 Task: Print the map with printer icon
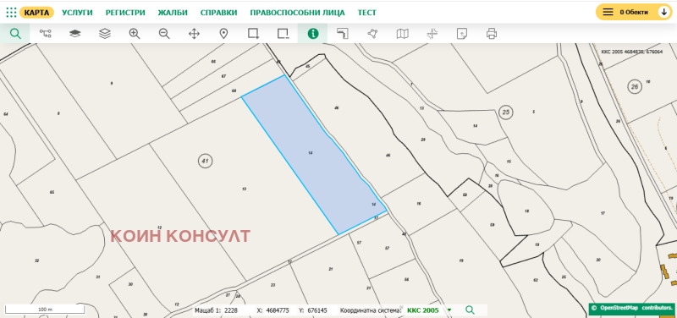coord(492,34)
